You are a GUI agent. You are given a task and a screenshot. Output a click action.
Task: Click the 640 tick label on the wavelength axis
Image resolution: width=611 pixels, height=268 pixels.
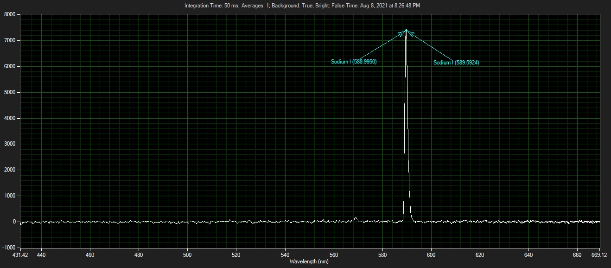528,255
